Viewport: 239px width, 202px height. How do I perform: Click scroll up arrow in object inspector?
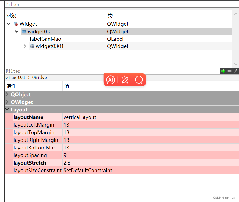tap(236, 14)
